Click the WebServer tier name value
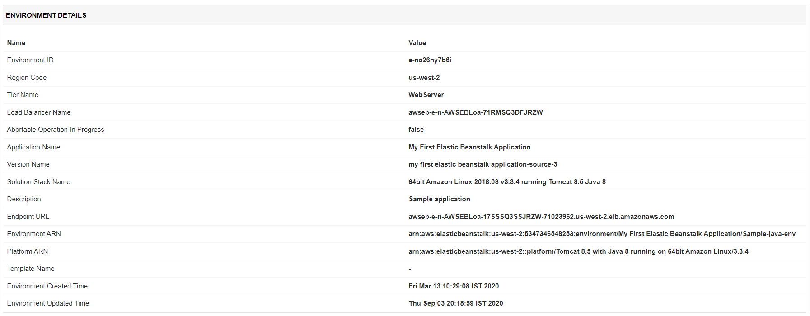810x316 pixels. [426, 95]
